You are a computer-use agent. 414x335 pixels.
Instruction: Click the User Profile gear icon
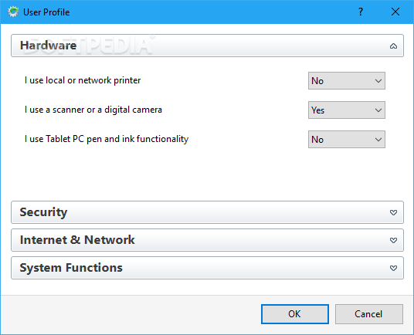click(13, 12)
